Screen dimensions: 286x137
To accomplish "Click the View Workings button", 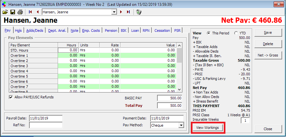I will [207, 128].
